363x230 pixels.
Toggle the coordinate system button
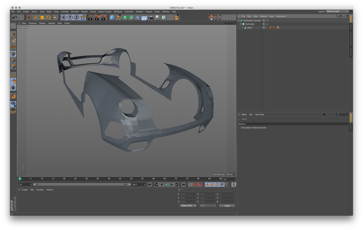click(83, 17)
